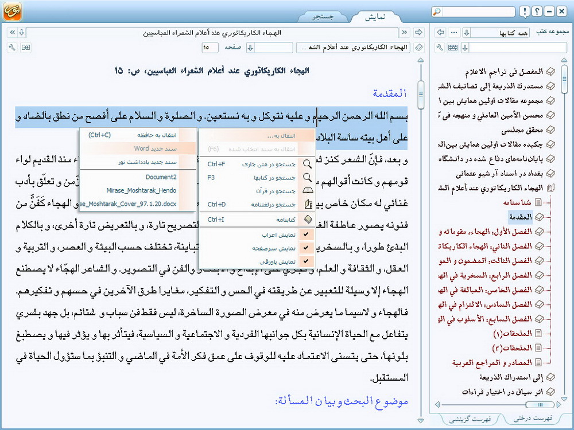The height and width of the screenshot is (430, 574).
Task: Open help with the question mark button
Action: click(537, 11)
